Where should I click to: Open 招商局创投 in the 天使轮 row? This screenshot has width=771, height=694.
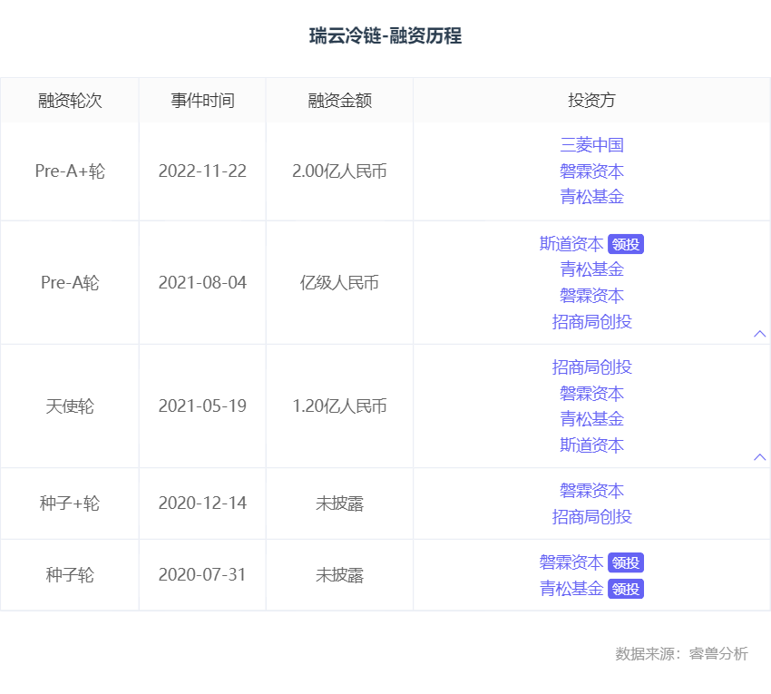click(x=591, y=367)
